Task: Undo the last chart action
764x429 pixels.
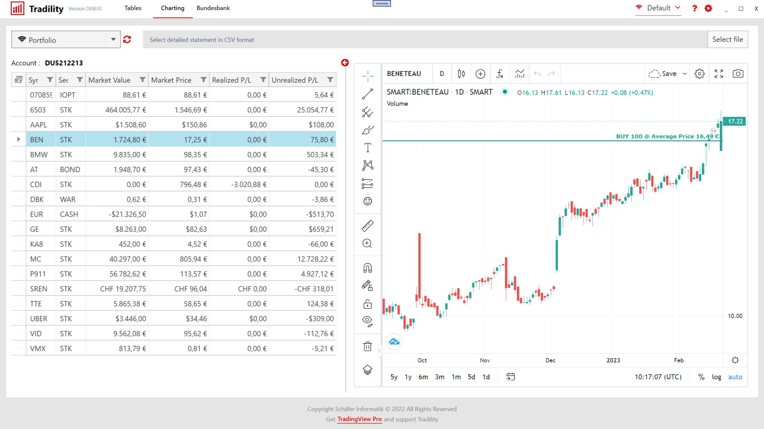Action: click(x=538, y=74)
